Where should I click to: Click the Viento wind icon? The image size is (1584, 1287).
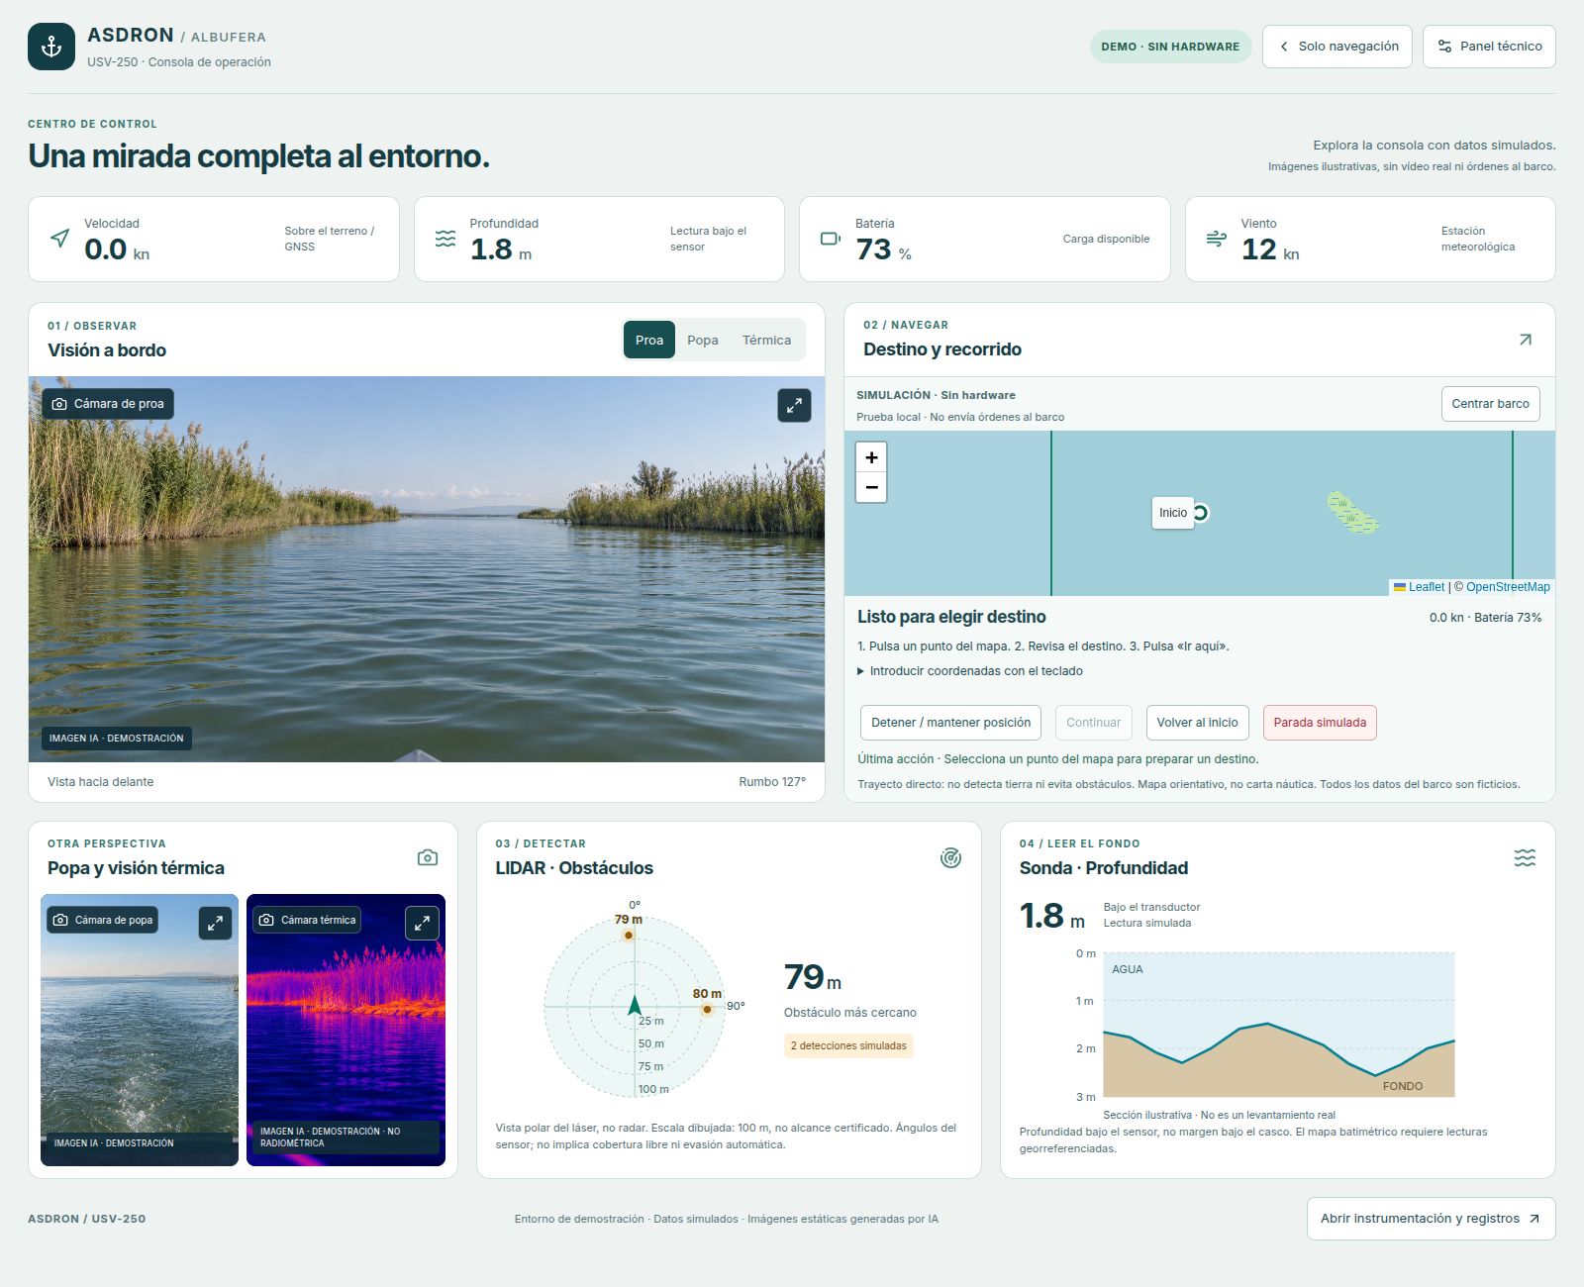point(1216,239)
